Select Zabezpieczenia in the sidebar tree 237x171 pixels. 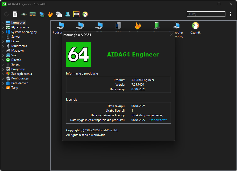(21, 74)
